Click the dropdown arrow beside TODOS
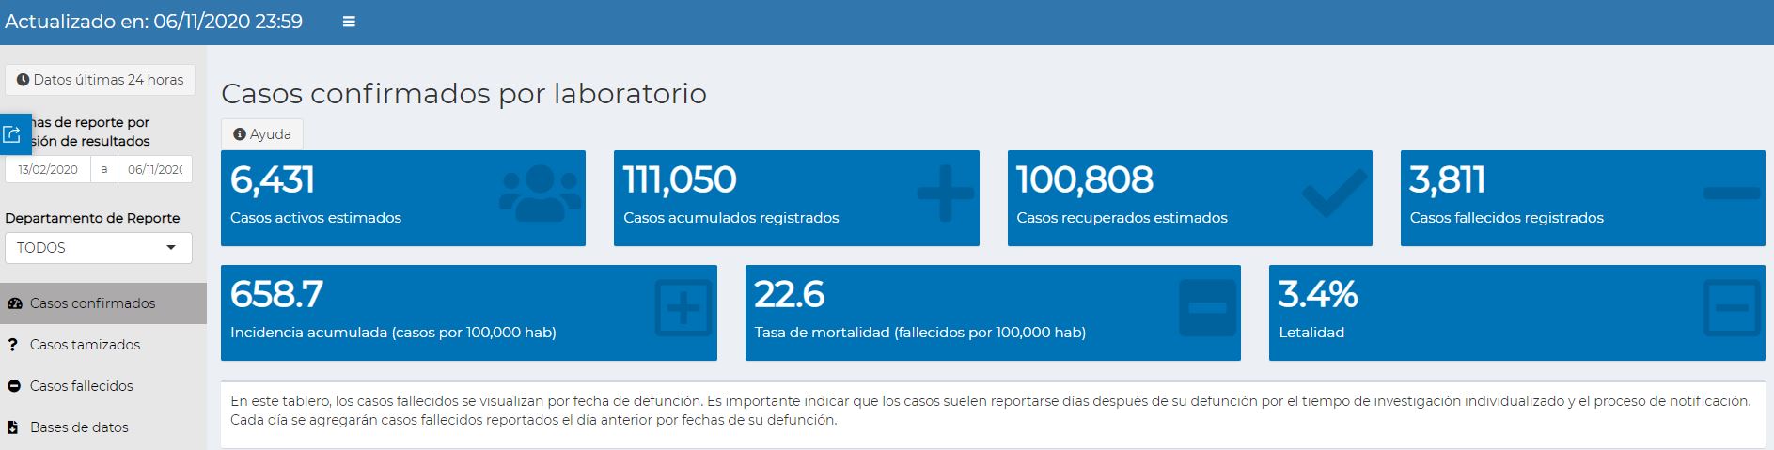The width and height of the screenshot is (1774, 450). pos(171,248)
